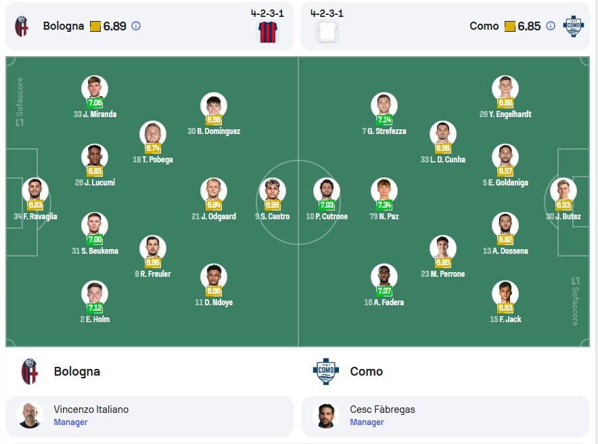
Task: Open Vincenzo Italiano manager card
Action: pos(149,416)
